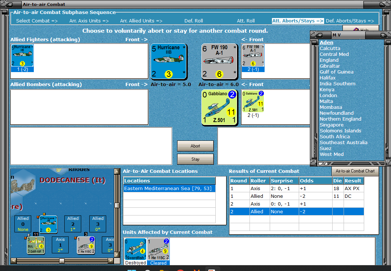This screenshot has width=391, height=271.
Task: Click the map vertical scrollbar thumb
Action: click(117, 206)
